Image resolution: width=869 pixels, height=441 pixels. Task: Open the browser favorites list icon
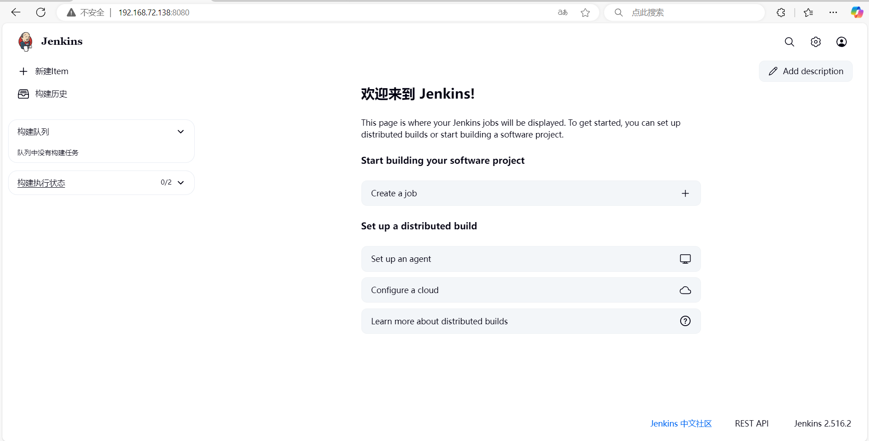click(x=808, y=13)
